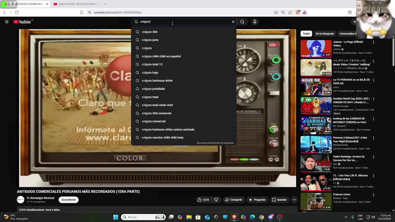
Task: Bookmark this page from the address bar
Action: (81, 12)
